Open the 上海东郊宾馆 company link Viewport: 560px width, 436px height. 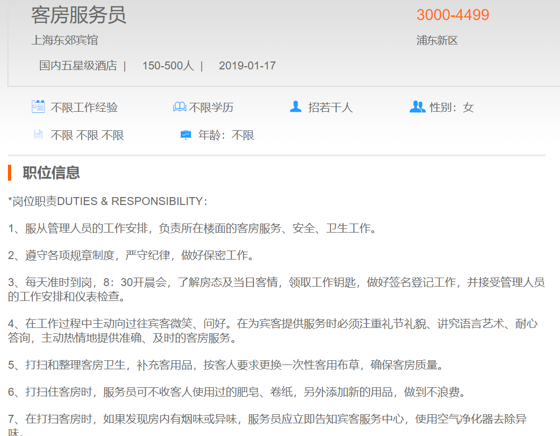pyautogui.click(x=65, y=40)
